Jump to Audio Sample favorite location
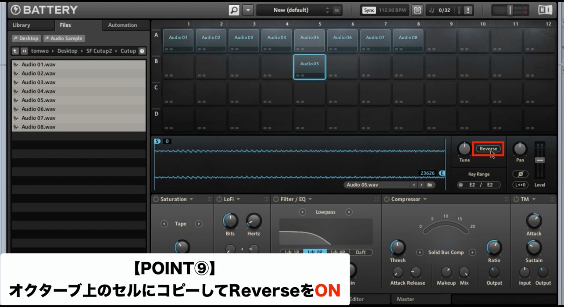This screenshot has width=564, height=307. coord(64,38)
